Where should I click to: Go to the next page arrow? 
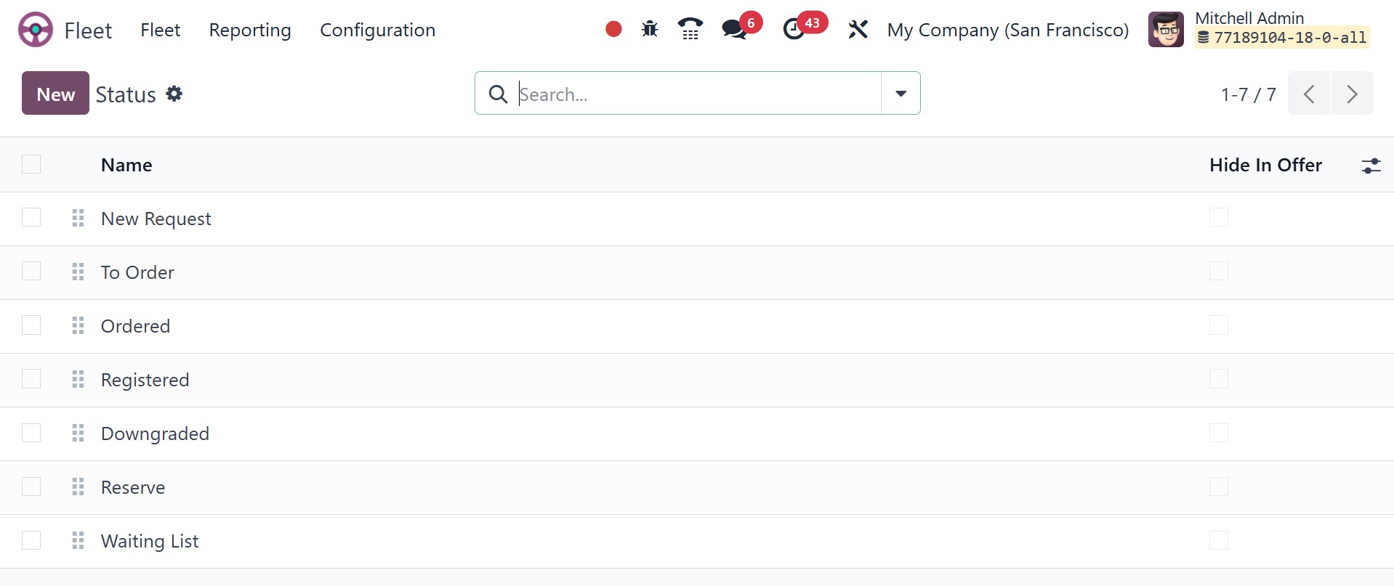[x=1352, y=94]
